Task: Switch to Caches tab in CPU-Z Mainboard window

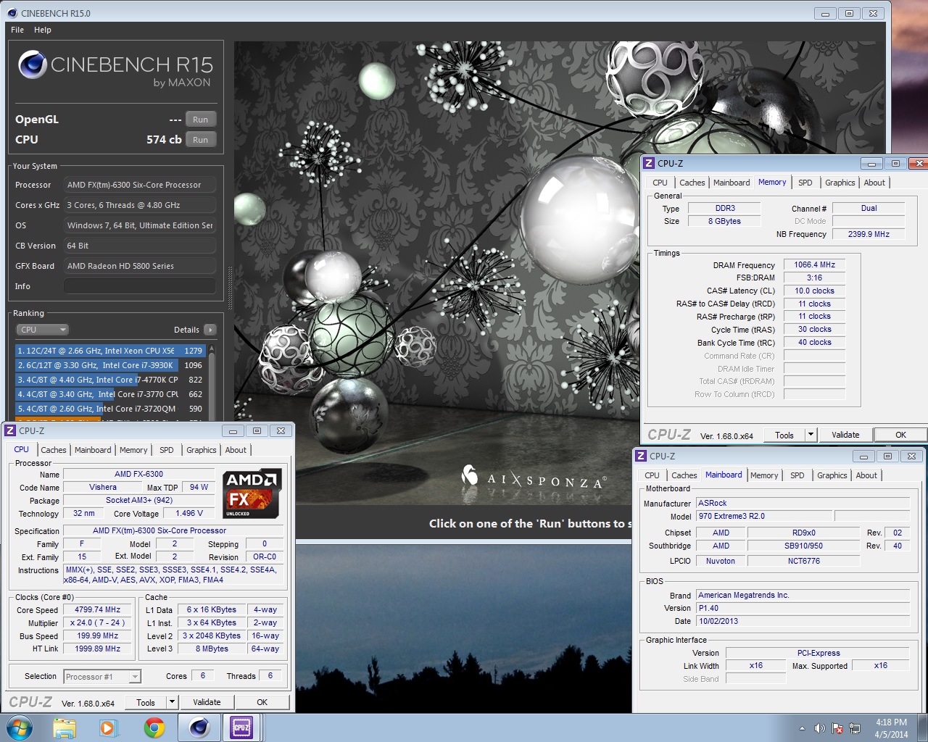Action: click(684, 475)
